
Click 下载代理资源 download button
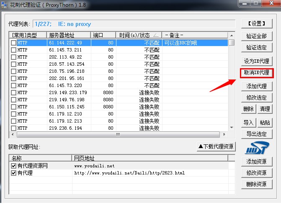pos(216,146)
